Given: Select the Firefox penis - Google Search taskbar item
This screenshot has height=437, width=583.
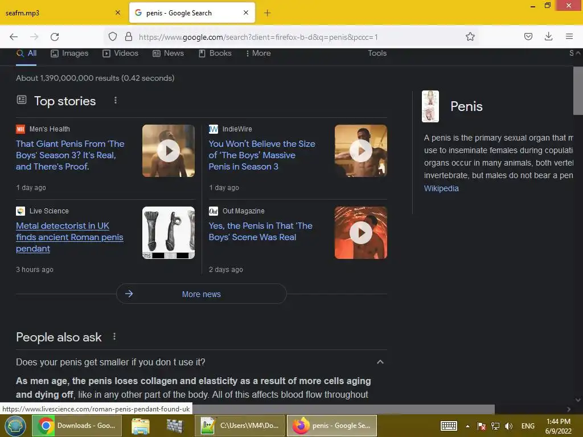Looking at the screenshot, I should (x=332, y=426).
